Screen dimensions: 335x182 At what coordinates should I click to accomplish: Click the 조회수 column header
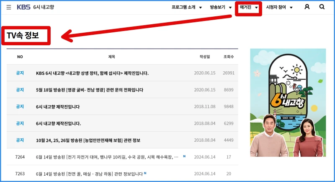(x=229, y=57)
